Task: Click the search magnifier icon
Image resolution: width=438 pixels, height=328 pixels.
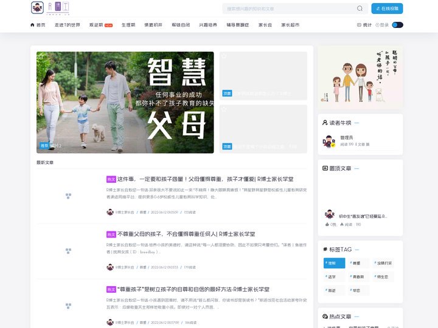Action: (360, 9)
